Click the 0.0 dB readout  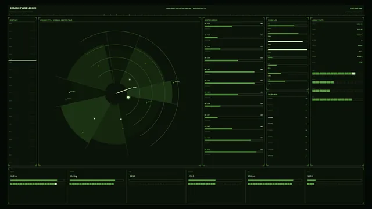[x=133, y=176]
